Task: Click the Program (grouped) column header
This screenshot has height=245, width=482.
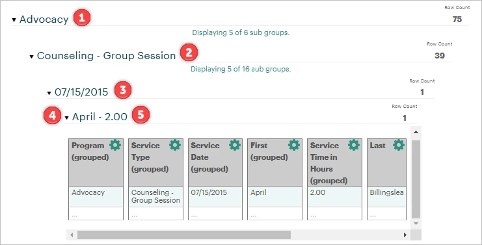Action: coord(96,162)
